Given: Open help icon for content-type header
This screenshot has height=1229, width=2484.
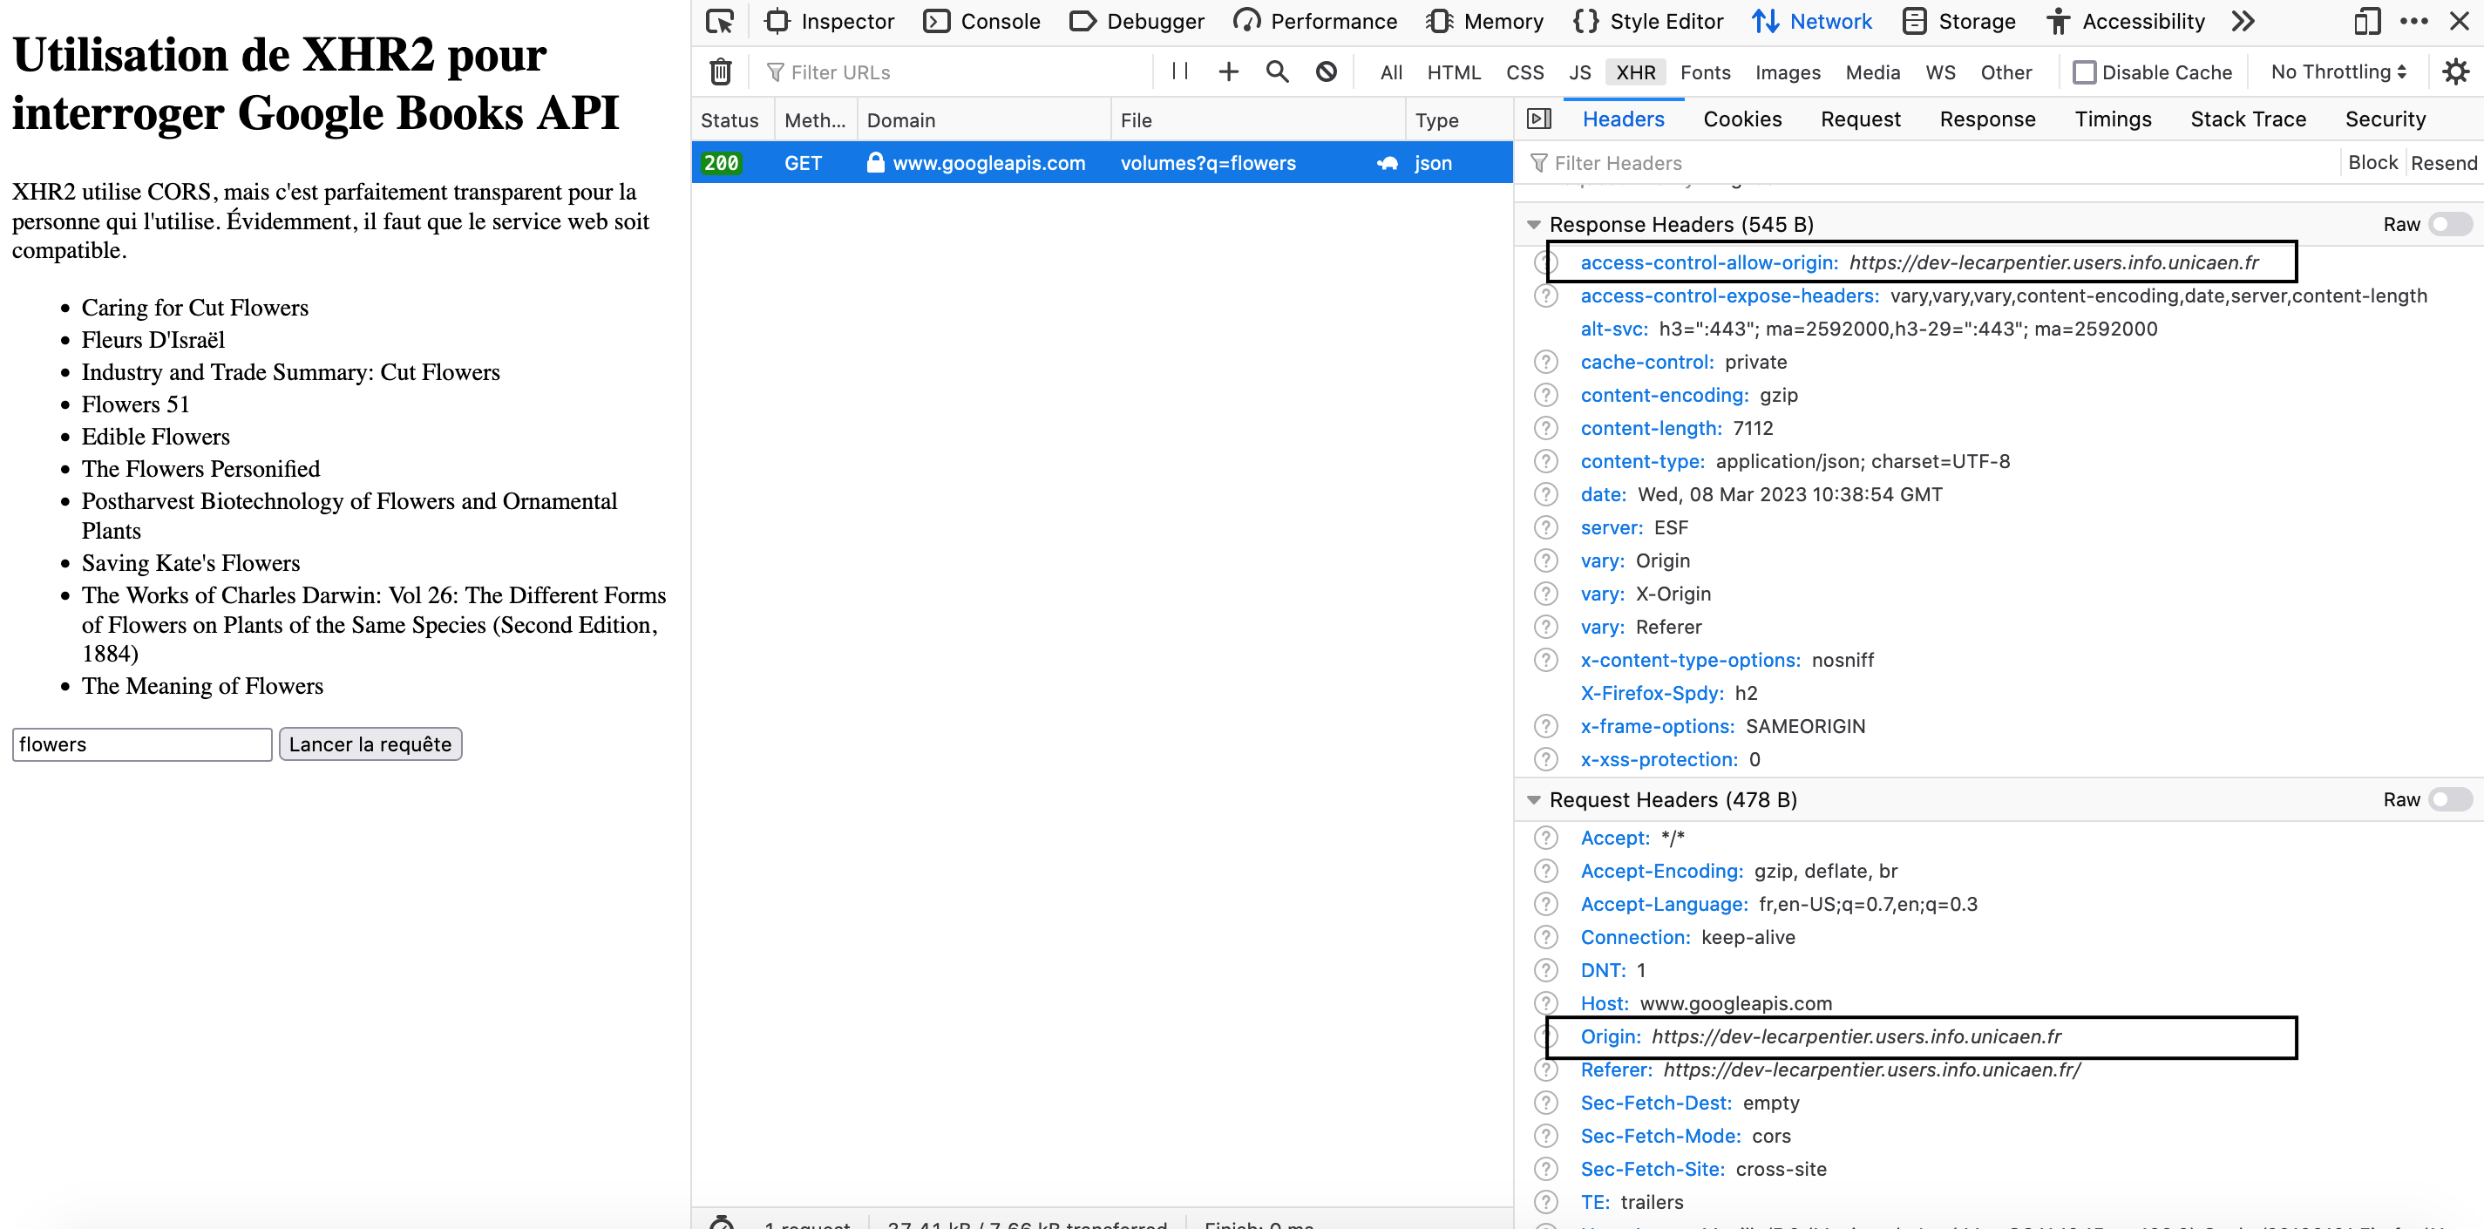Looking at the screenshot, I should pos(1546,461).
